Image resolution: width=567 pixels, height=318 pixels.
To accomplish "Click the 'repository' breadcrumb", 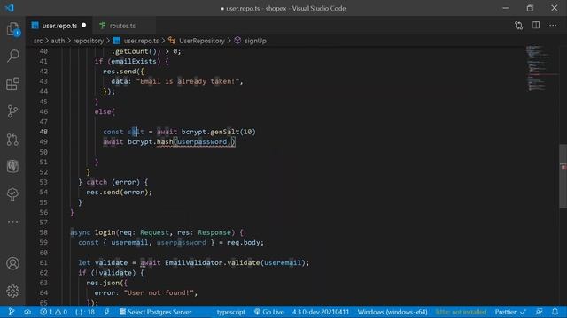I will 89,41.
